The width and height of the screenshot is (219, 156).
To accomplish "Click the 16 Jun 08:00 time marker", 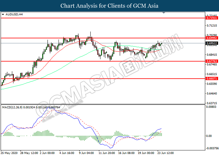I will [126, 153].
